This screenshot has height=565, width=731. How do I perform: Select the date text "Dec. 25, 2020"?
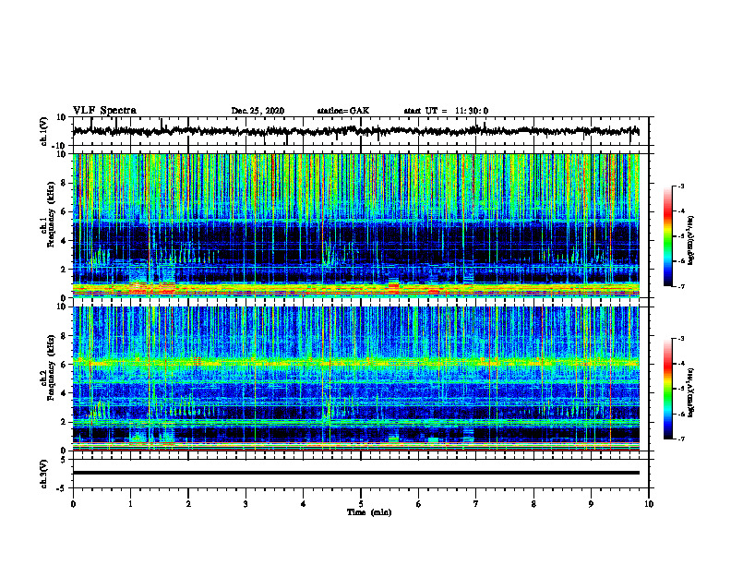[258, 111]
